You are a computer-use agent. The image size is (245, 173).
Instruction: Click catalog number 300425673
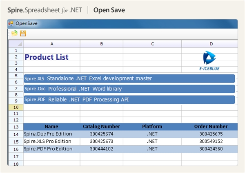[x=102, y=142]
